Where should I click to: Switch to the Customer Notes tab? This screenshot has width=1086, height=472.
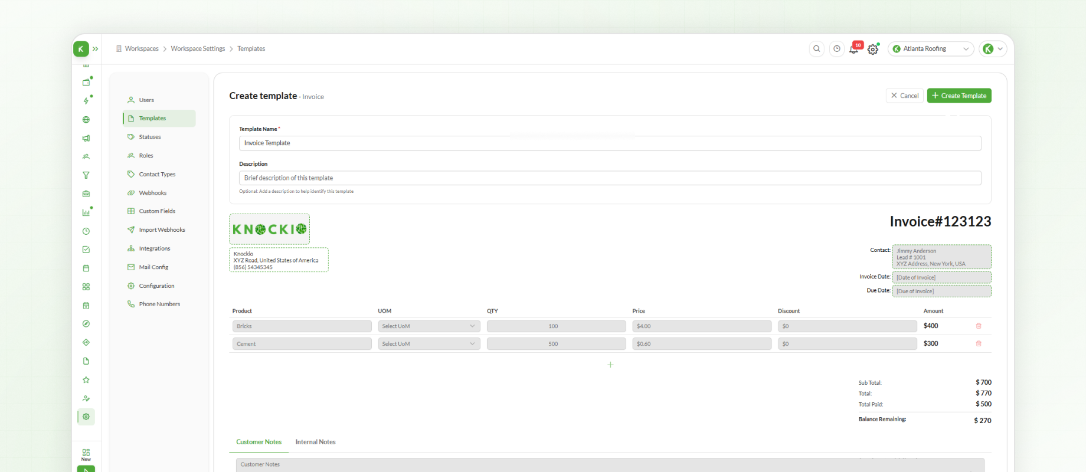click(x=259, y=442)
